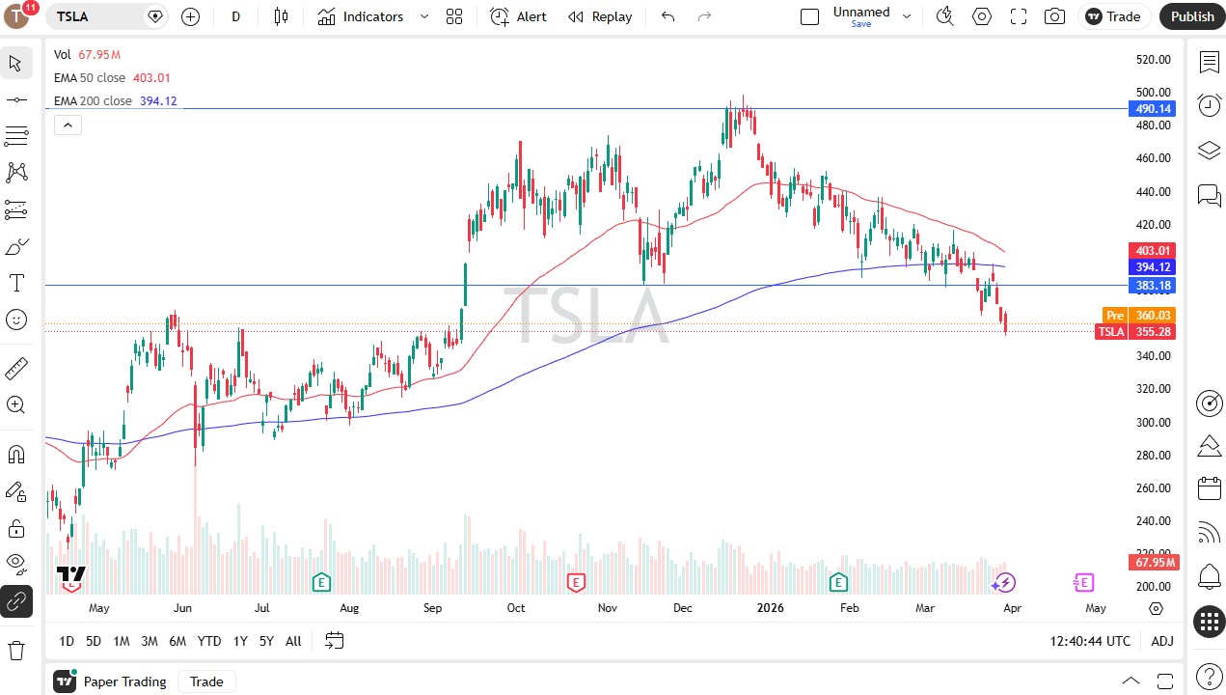
Task: Set range to YTD
Action: click(x=209, y=641)
